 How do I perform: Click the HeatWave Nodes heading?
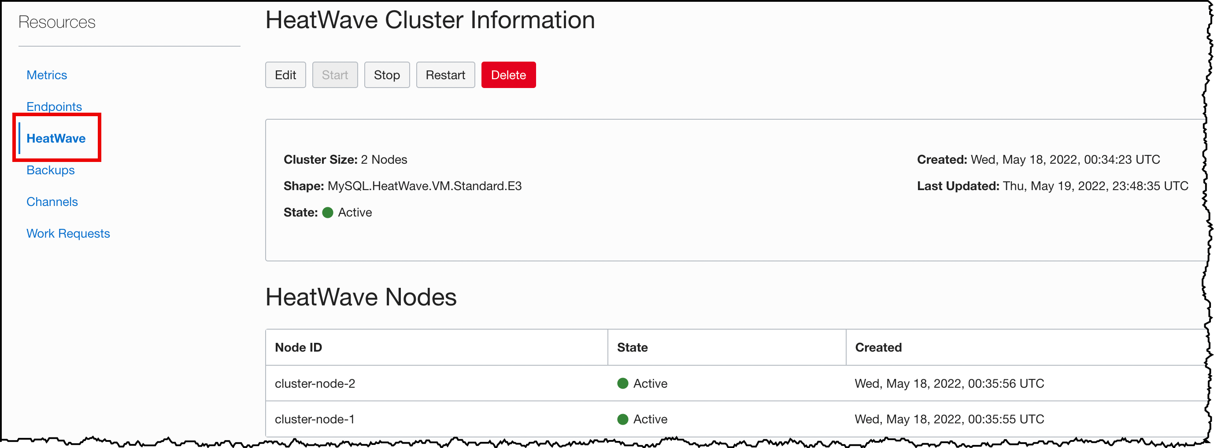[361, 297]
